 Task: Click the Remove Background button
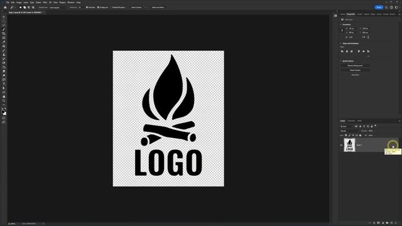coord(355,65)
